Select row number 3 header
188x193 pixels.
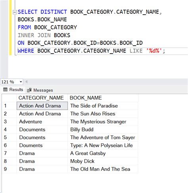point(10,122)
